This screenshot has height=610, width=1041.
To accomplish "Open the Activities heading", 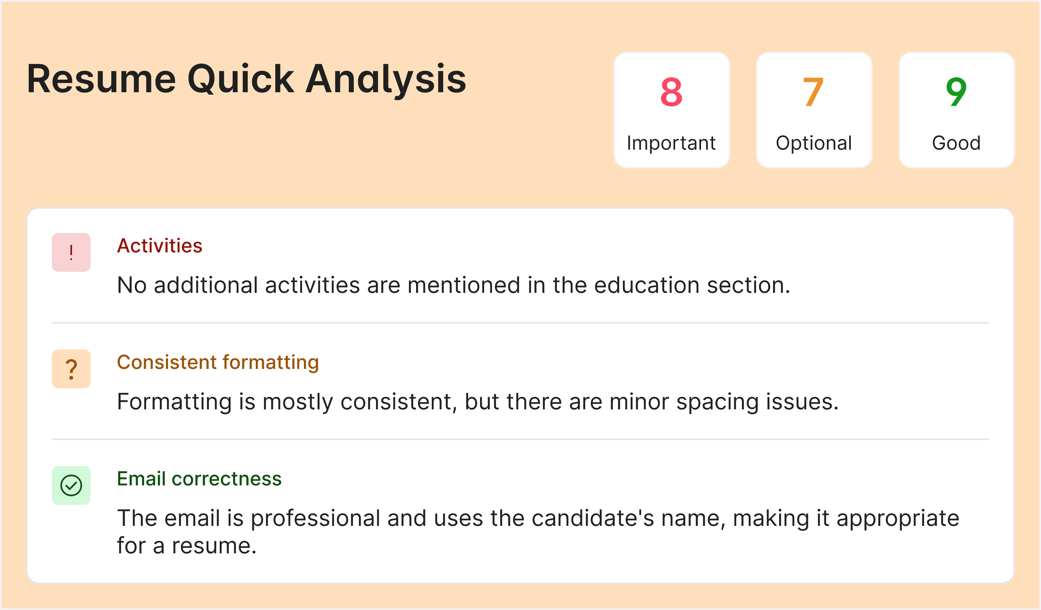I will click(159, 246).
